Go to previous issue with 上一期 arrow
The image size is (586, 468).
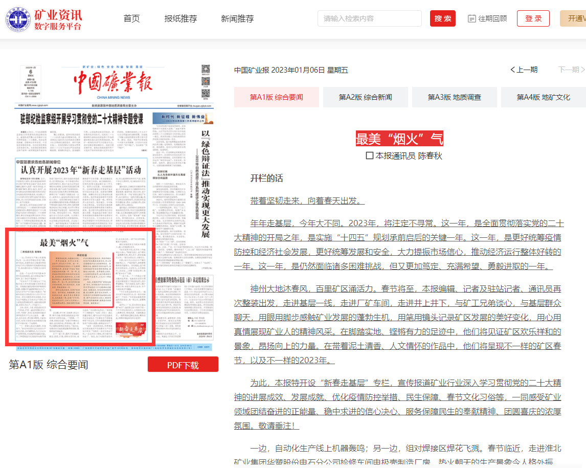point(524,70)
